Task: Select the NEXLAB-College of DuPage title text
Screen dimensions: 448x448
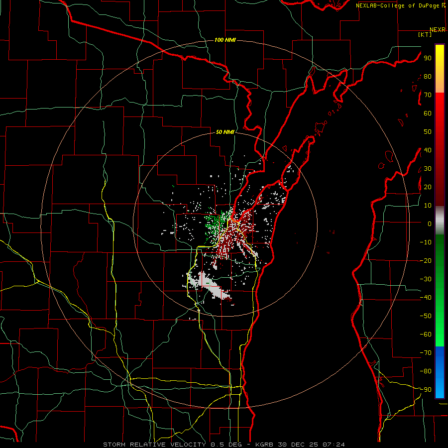Action: click(400, 5)
